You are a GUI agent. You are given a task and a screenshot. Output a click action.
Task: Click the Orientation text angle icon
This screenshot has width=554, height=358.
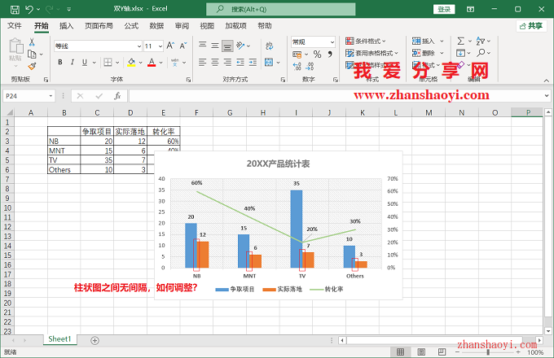(x=240, y=45)
